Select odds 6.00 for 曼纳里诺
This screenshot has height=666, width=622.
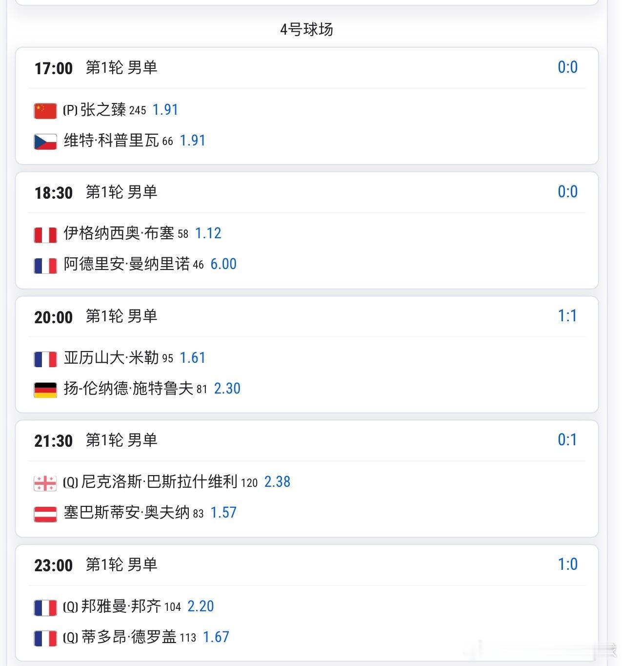tap(223, 264)
